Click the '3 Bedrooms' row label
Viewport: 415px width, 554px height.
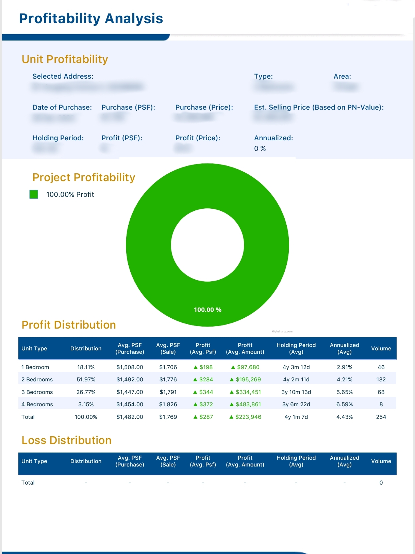coord(37,392)
